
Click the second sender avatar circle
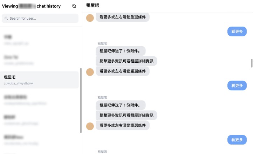tap(90, 72)
